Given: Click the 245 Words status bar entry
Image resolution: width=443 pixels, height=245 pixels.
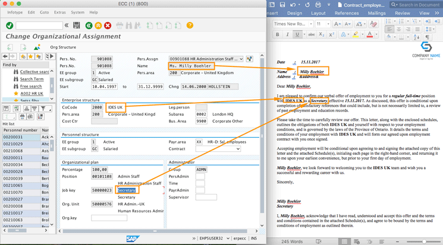Looking at the screenshot, I should point(292,241).
